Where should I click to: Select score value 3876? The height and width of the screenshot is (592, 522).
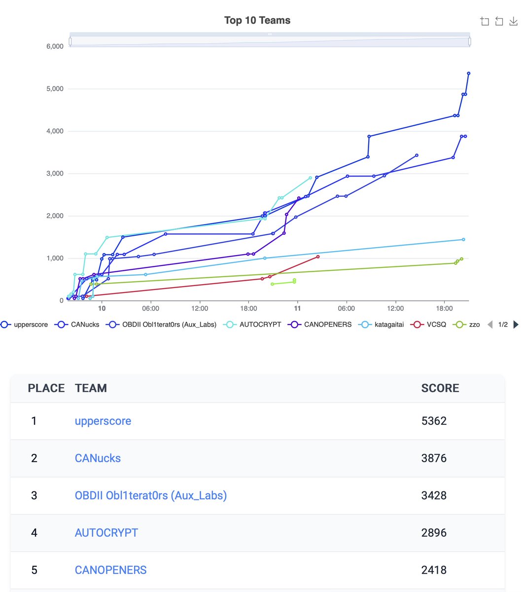pyautogui.click(x=434, y=458)
